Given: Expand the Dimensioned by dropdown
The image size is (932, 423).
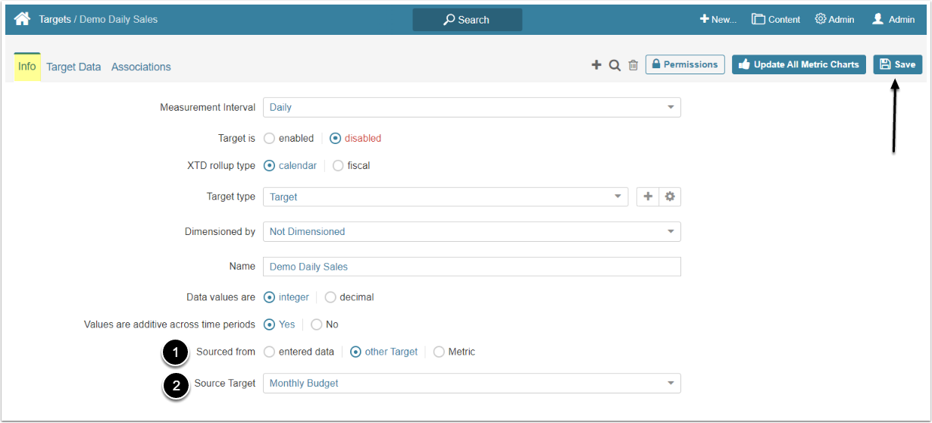Looking at the screenshot, I should (x=472, y=232).
